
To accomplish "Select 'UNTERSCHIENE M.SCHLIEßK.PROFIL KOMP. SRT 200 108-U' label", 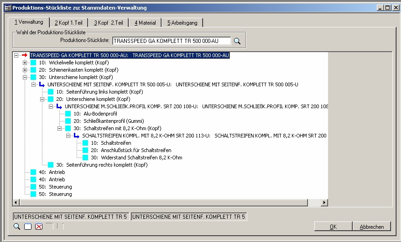I will pos(196,106).
